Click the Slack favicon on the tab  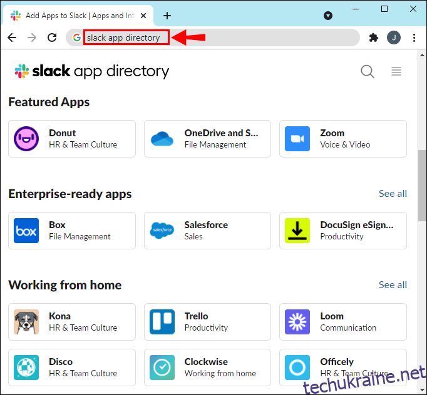tap(16, 16)
